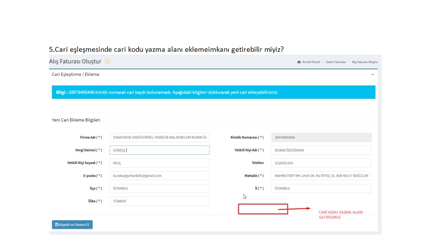Click into the Firma Adı field
Image resolution: width=421 pixels, height=238 pixels.
160,137
